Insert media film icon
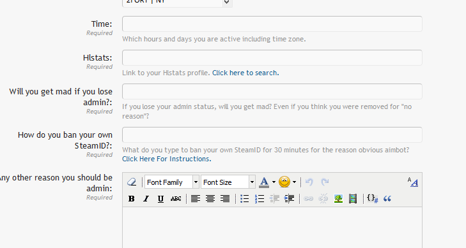The image size is (466, 248). point(353,199)
